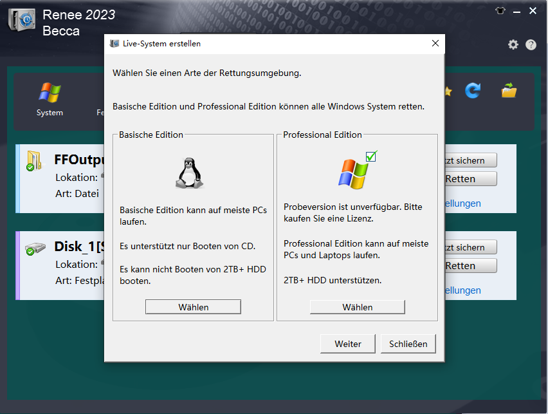Open help with the question mark icon

[x=531, y=44]
